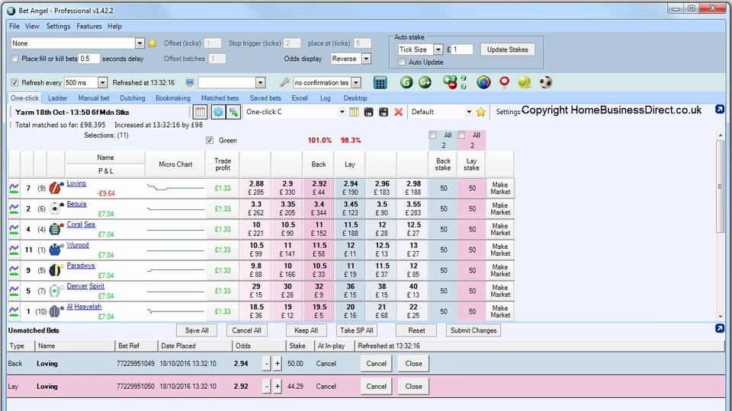Click the selections list scrollbar down arrow
Image resolution: width=732 pixels, height=411 pixels.
721,317
